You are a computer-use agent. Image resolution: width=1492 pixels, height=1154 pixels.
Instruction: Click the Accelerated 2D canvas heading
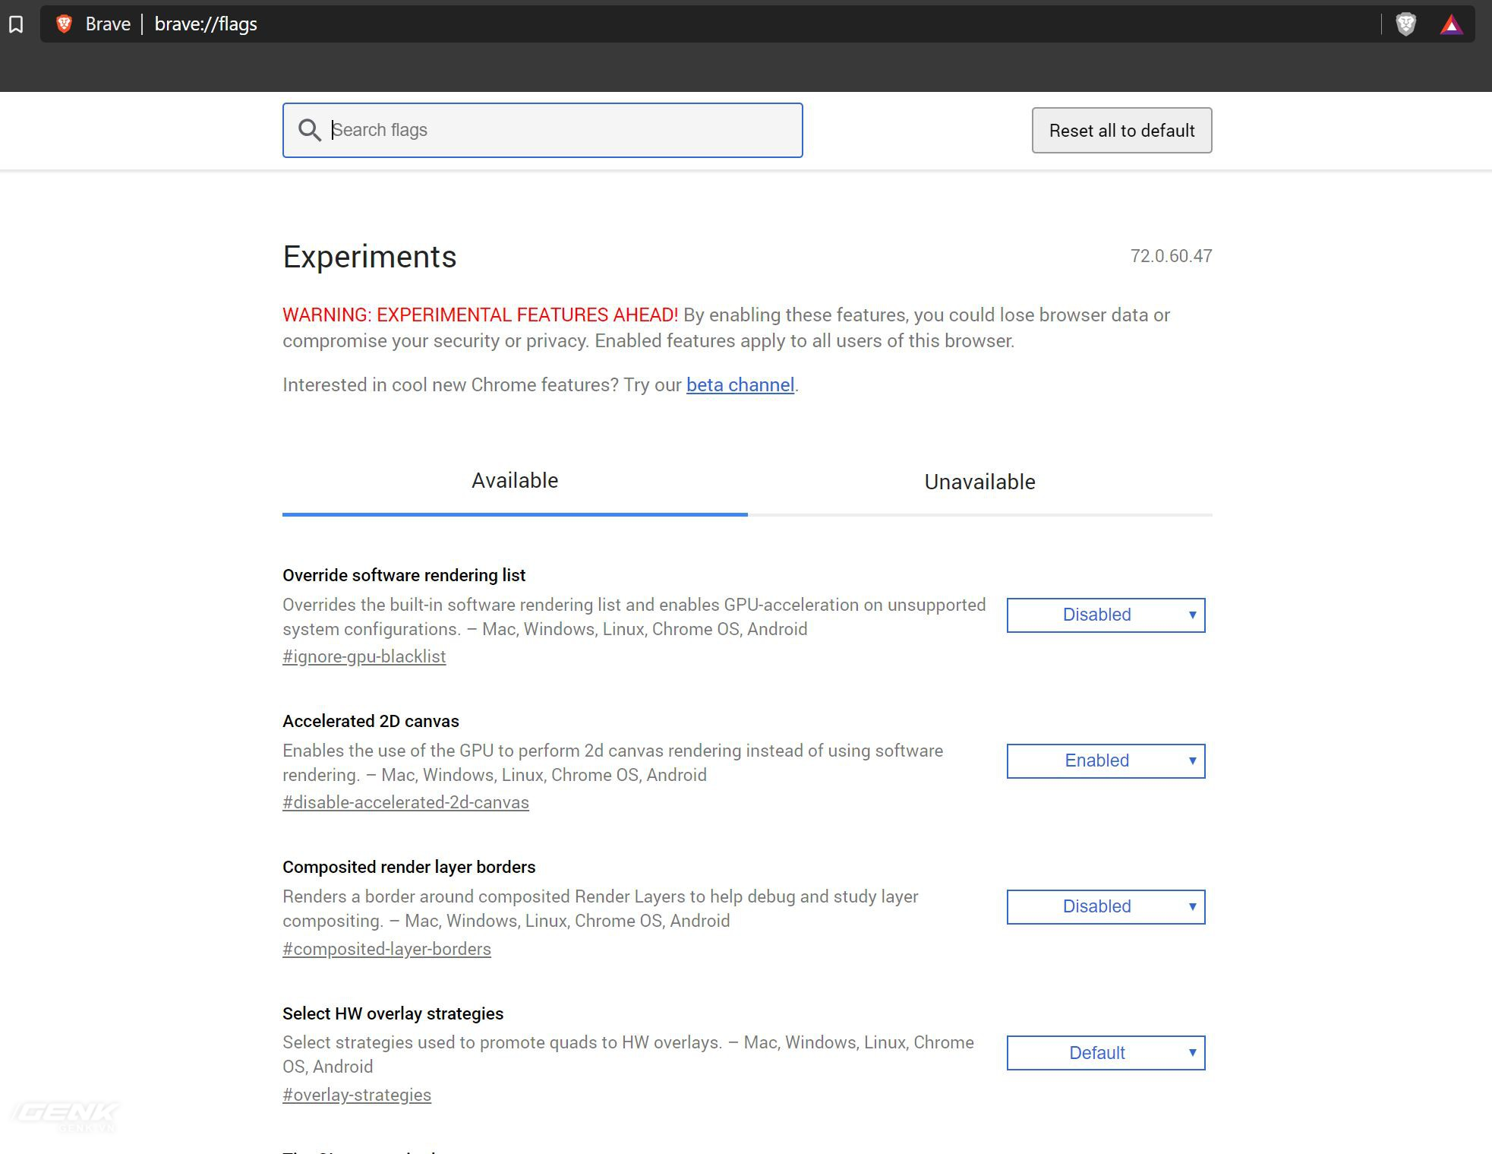point(371,721)
